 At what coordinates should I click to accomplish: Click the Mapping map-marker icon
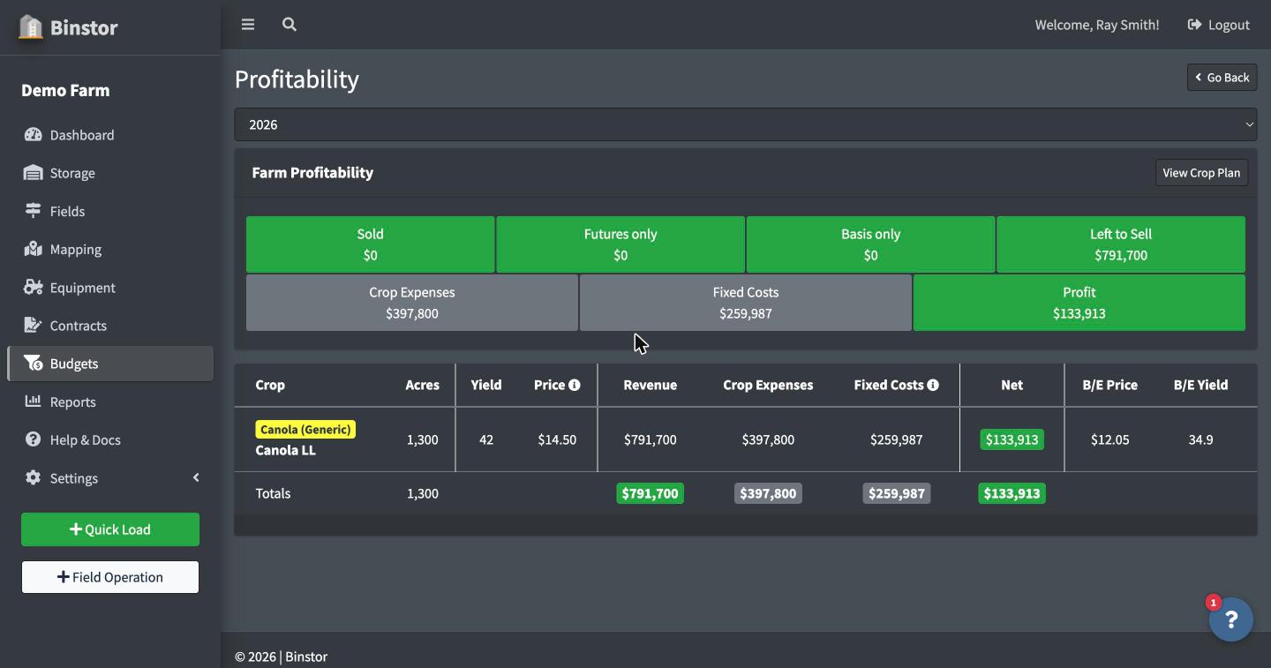[34, 249]
